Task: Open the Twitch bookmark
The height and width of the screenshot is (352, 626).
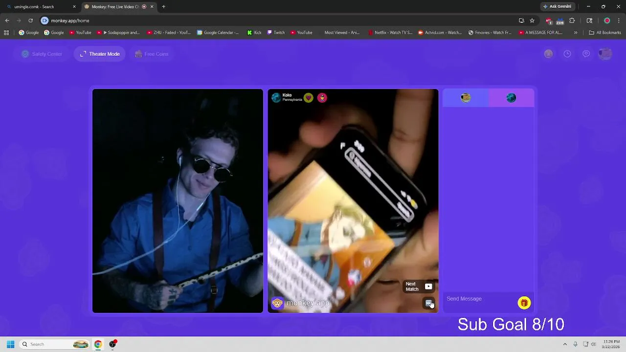Action: click(x=276, y=33)
